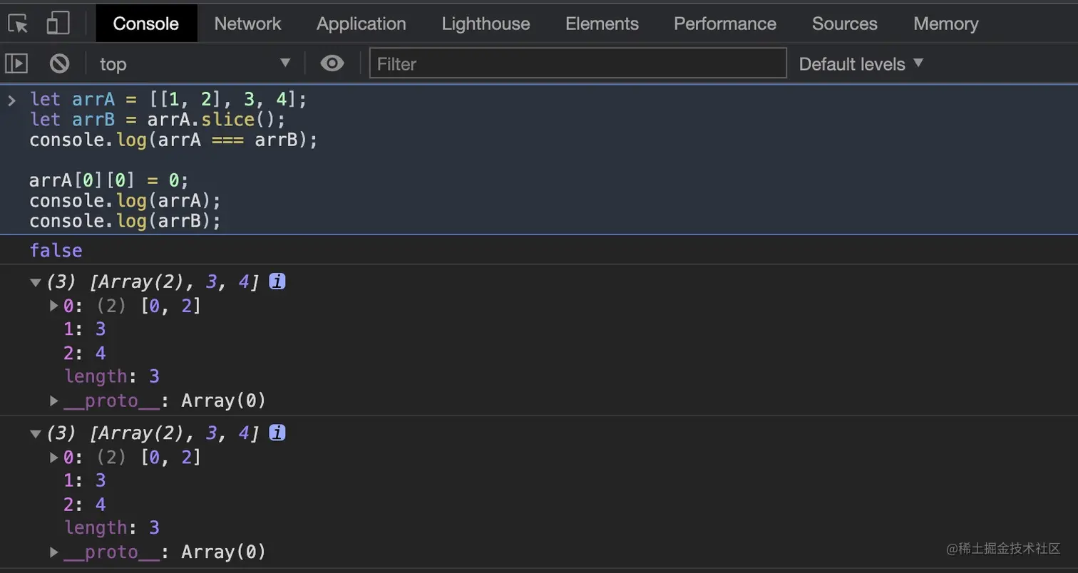
Task: Open the Default levels dropdown
Action: (x=861, y=63)
